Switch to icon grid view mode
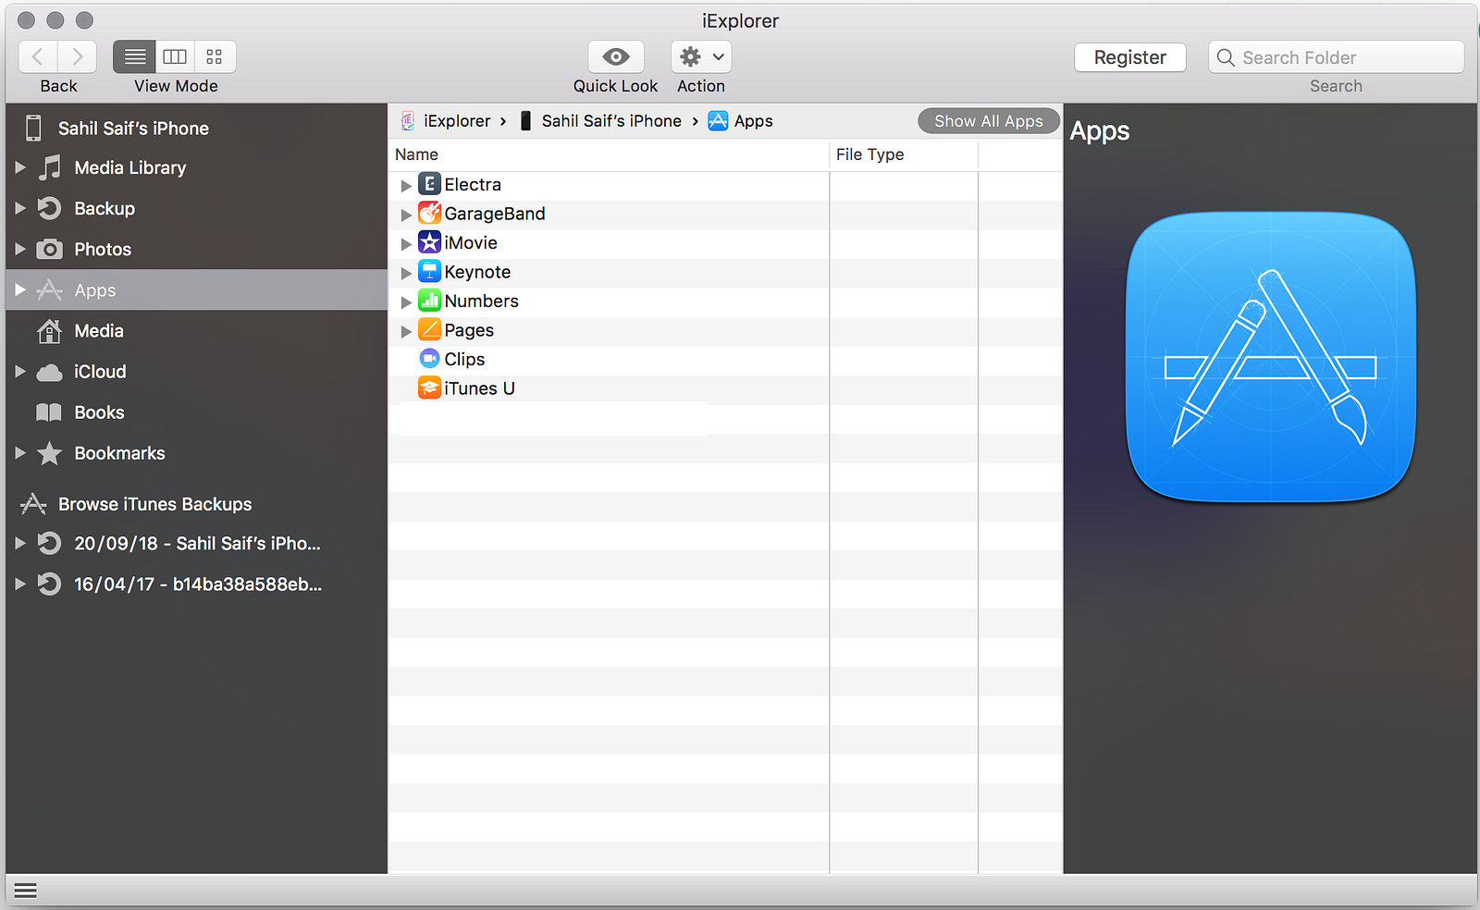 coord(215,56)
